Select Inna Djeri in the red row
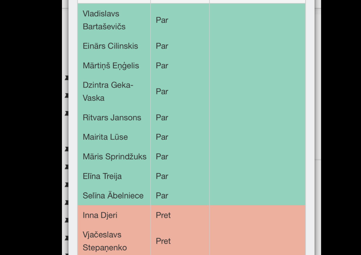 coord(100,215)
